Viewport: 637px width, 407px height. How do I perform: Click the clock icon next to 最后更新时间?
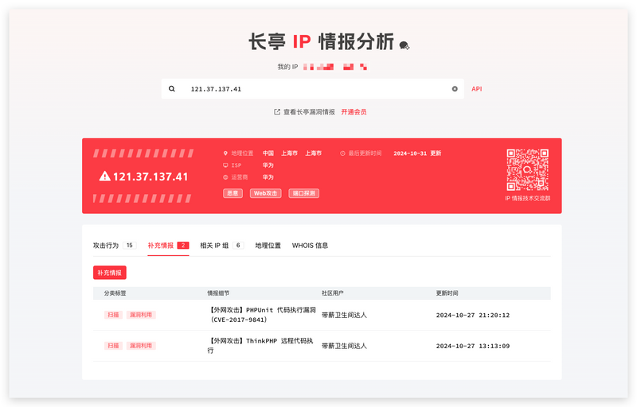click(342, 153)
